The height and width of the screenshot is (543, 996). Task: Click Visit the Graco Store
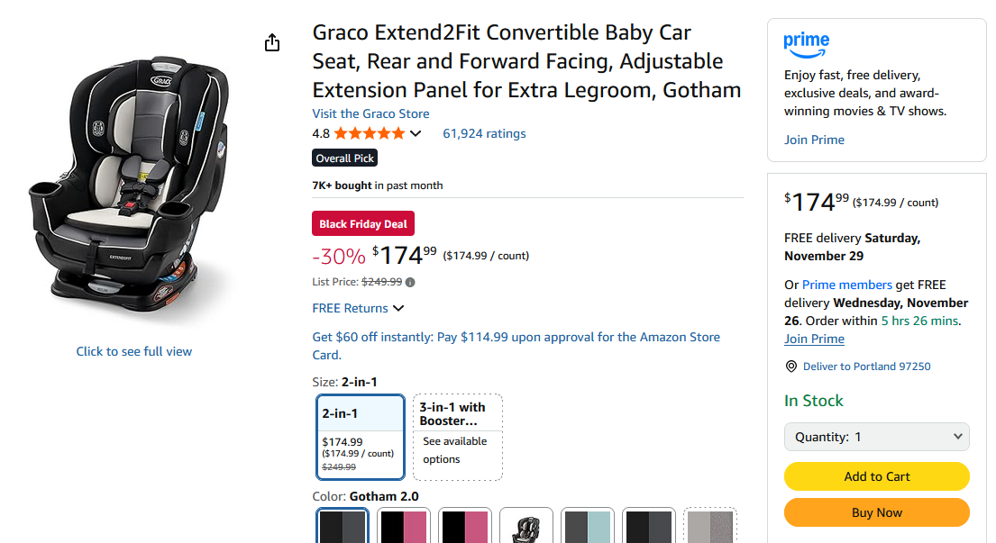(x=370, y=113)
